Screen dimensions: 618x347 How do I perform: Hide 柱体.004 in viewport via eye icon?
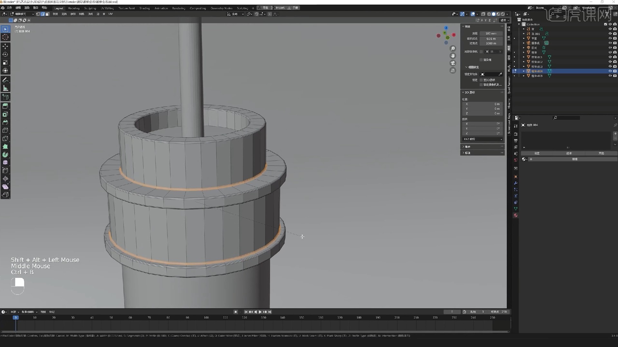click(x=610, y=71)
